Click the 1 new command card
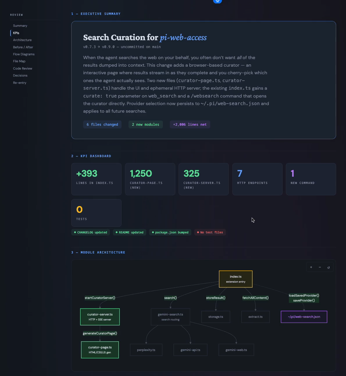346x376 pixels. click(311, 179)
